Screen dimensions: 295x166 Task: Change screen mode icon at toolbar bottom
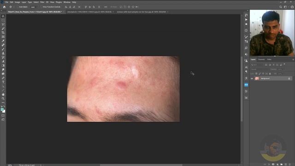pyautogui.click(x=3, y=119)
